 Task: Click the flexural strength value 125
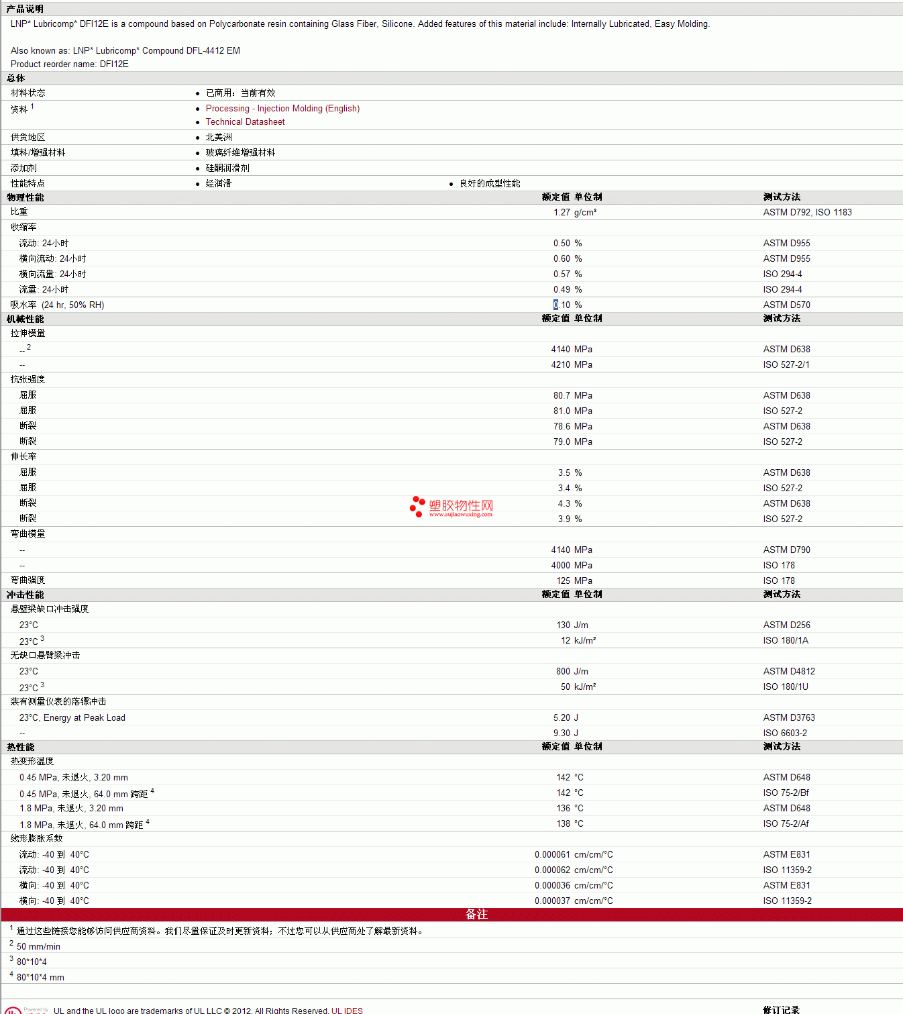tap(563, 580)
